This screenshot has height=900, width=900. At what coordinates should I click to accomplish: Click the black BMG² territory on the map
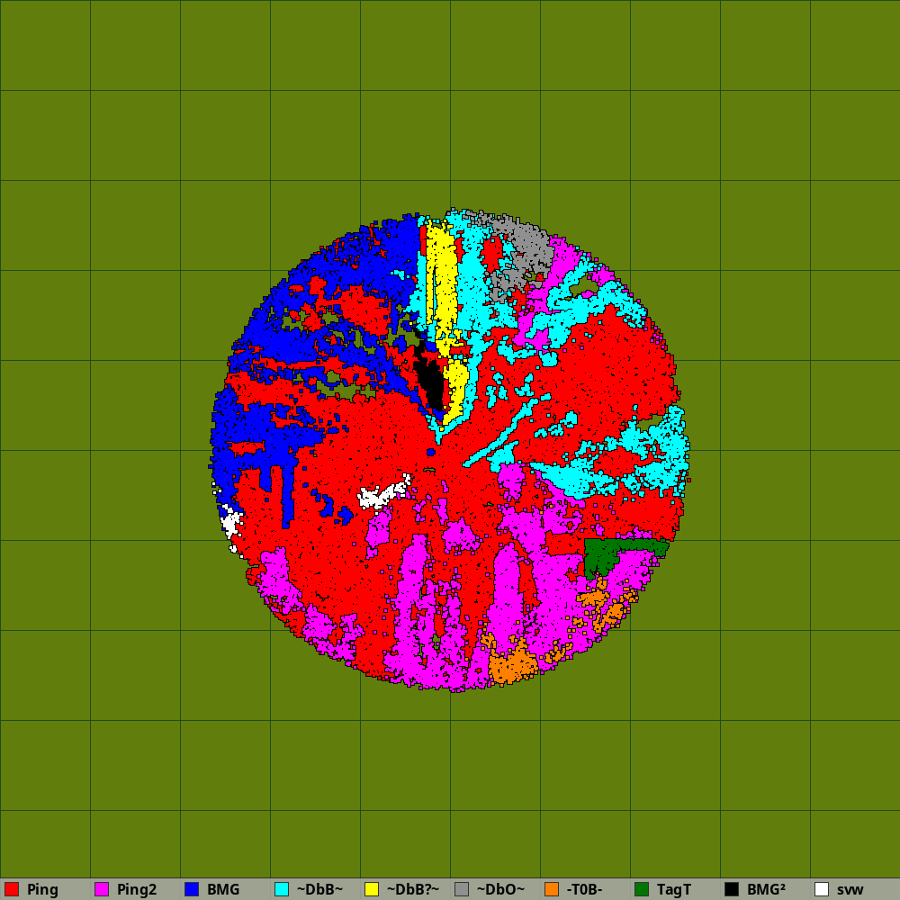430,379
